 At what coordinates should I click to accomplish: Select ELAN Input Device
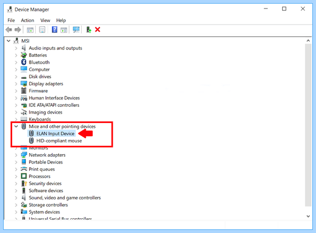tap(55, 134)
